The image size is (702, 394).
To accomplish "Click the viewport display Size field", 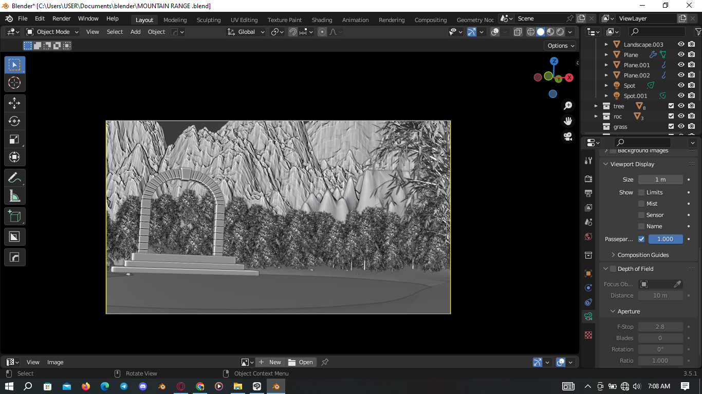I will coord(660,180).
